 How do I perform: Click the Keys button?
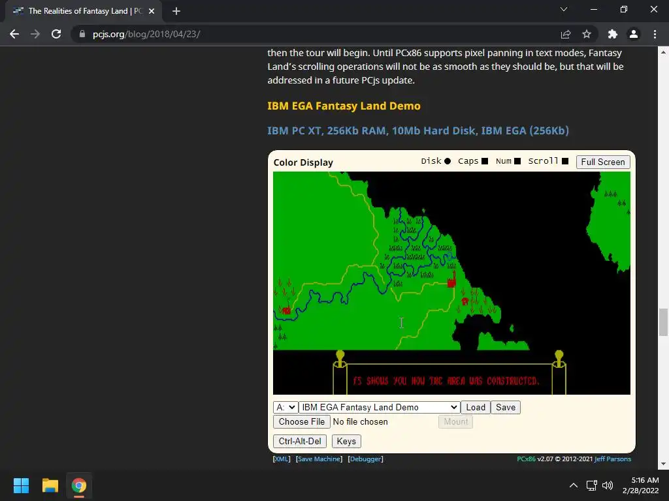tap(346, 442)
